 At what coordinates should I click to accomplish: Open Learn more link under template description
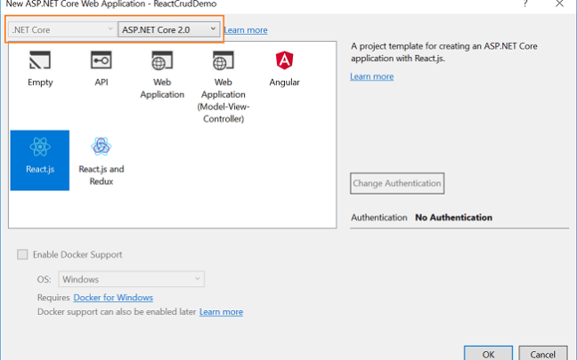[x=371, y=76]
